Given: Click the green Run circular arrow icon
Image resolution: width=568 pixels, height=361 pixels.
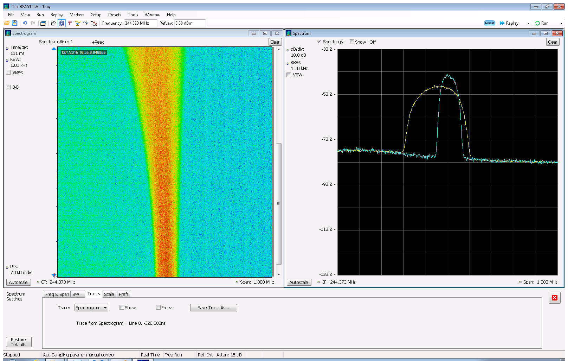Looking at the screenshot, I should pos(537,23).
